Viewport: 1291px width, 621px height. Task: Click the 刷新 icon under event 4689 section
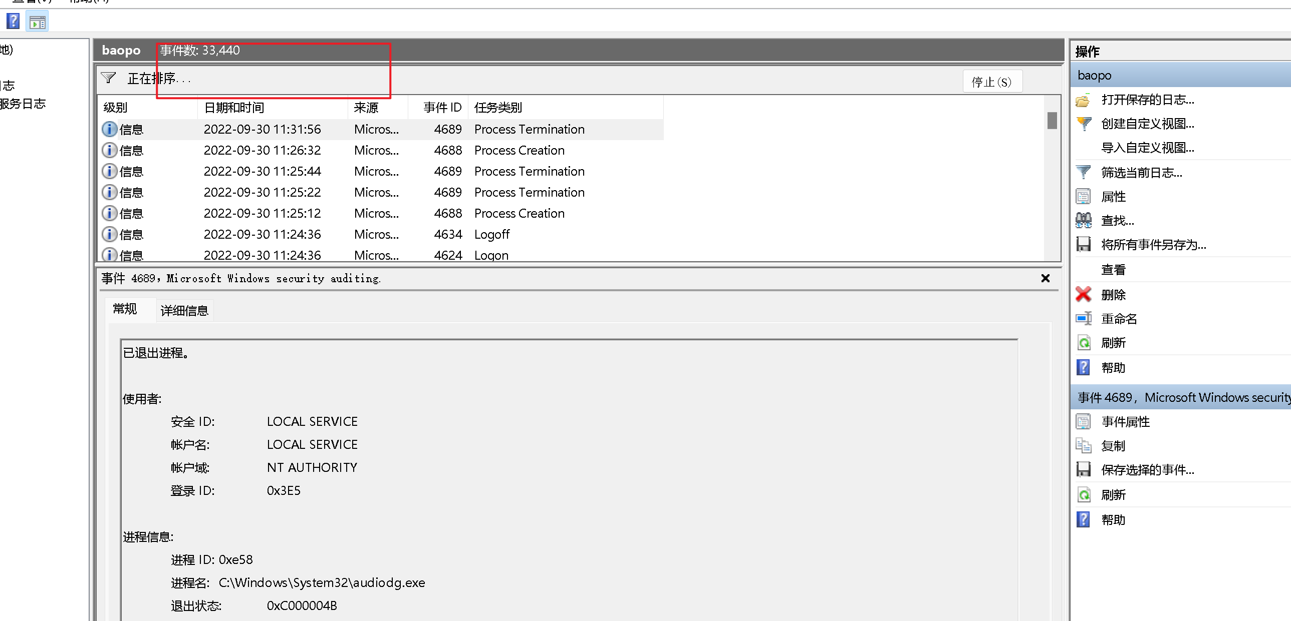pyautogui.click(x=1083, y=495)
